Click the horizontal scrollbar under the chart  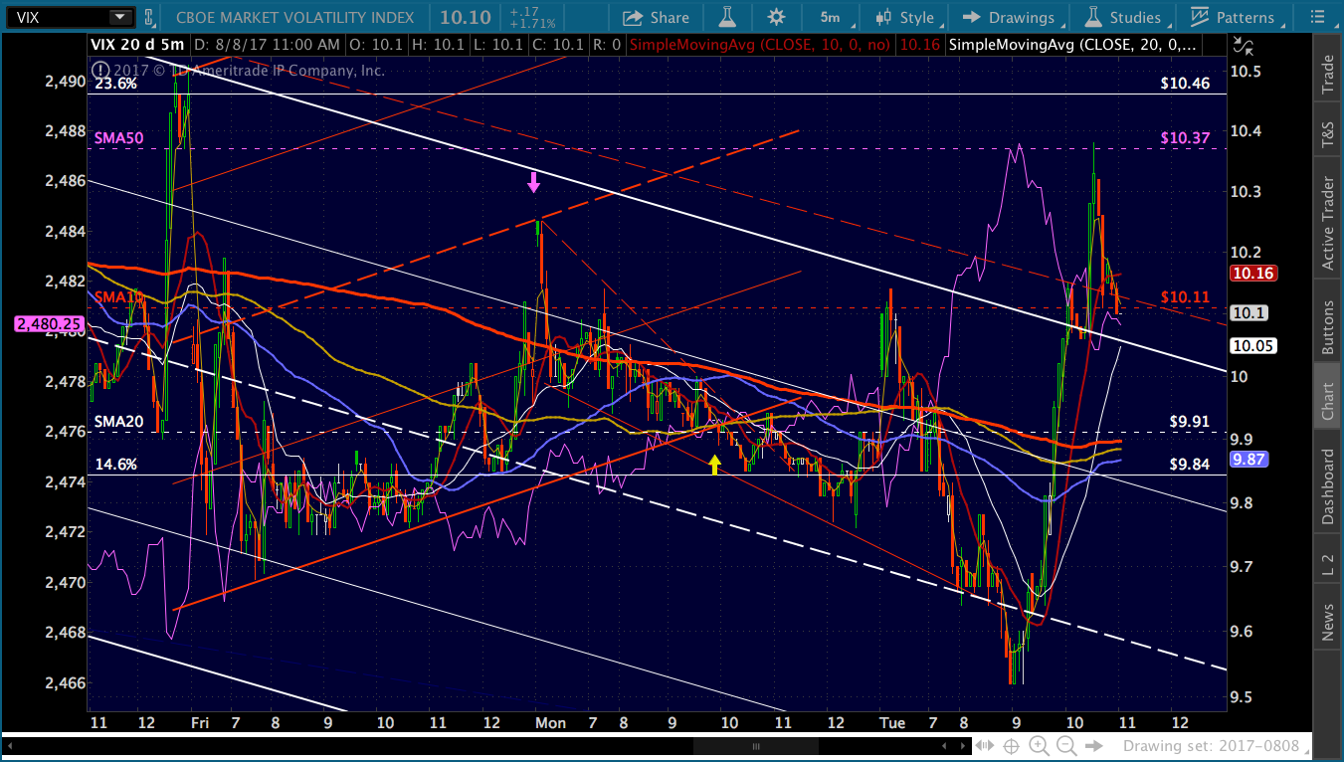pos(755,746)
